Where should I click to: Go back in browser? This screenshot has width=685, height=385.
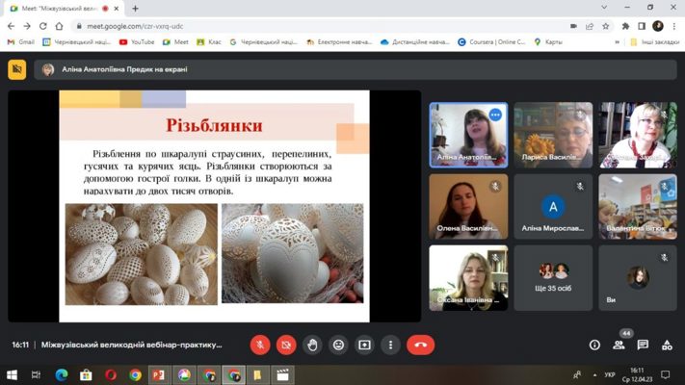point(11,26)
